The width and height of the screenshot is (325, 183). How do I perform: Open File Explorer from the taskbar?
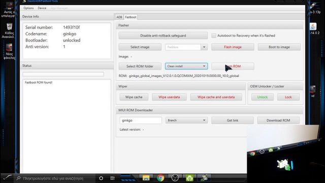pos(146,178)
